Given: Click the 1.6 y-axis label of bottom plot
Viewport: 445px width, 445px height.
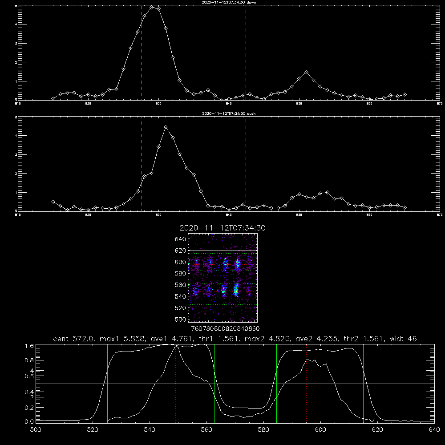Looking at the screenshot, I should (29, 346).
